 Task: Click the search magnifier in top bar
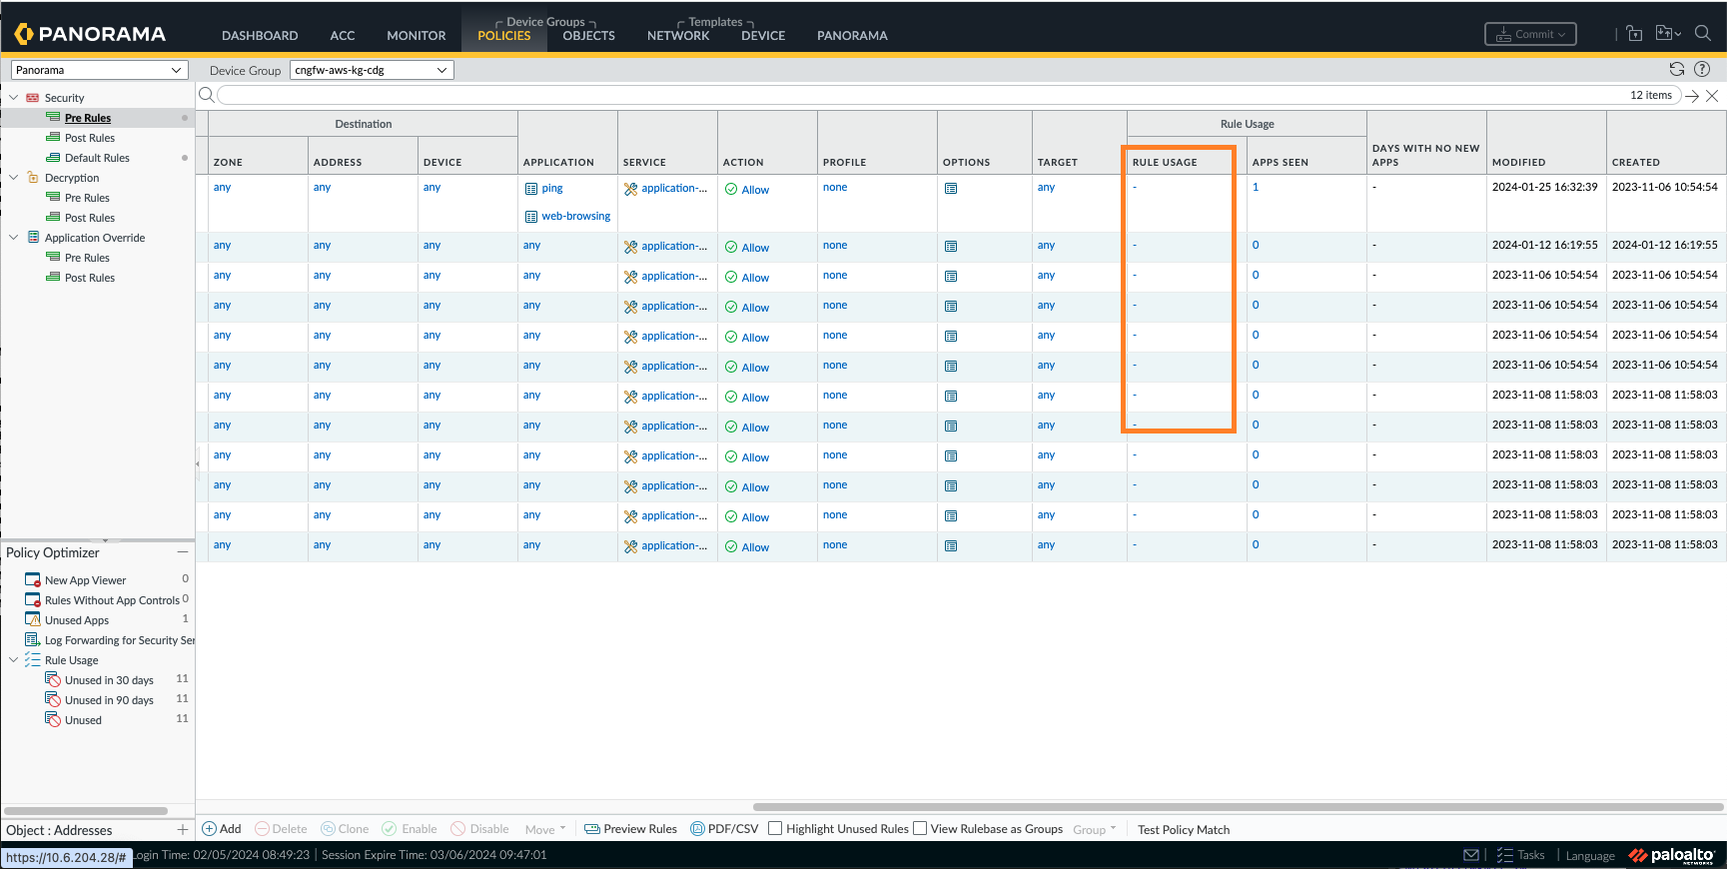[1703, 33]
